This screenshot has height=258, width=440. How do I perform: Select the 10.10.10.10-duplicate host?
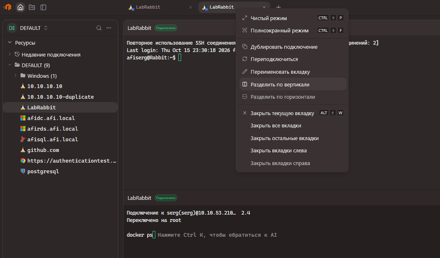click(60, 97)
